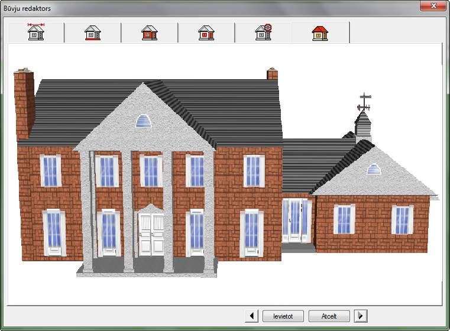Screen dimensions: 450x331
Task: Select the arched vent in the main pediment
Action: [144, 121]
